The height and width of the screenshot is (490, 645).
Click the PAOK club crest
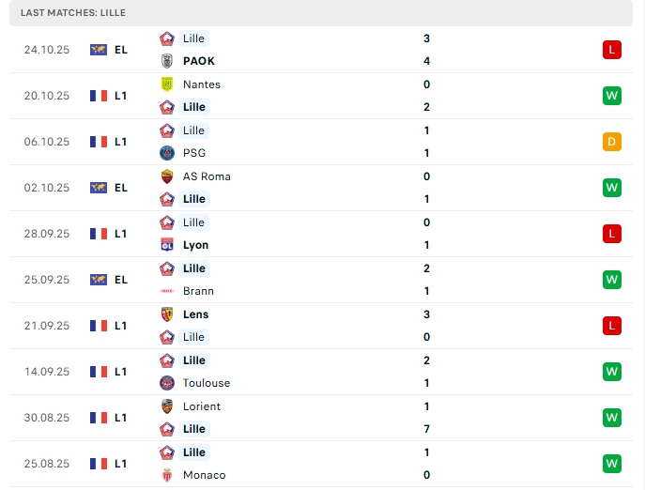[167, 61]
